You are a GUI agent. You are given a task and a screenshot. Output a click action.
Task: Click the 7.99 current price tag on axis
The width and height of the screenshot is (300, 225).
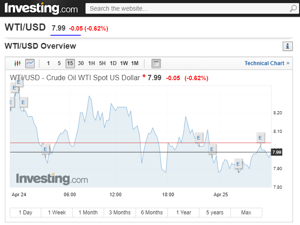[x=277, y=152]
